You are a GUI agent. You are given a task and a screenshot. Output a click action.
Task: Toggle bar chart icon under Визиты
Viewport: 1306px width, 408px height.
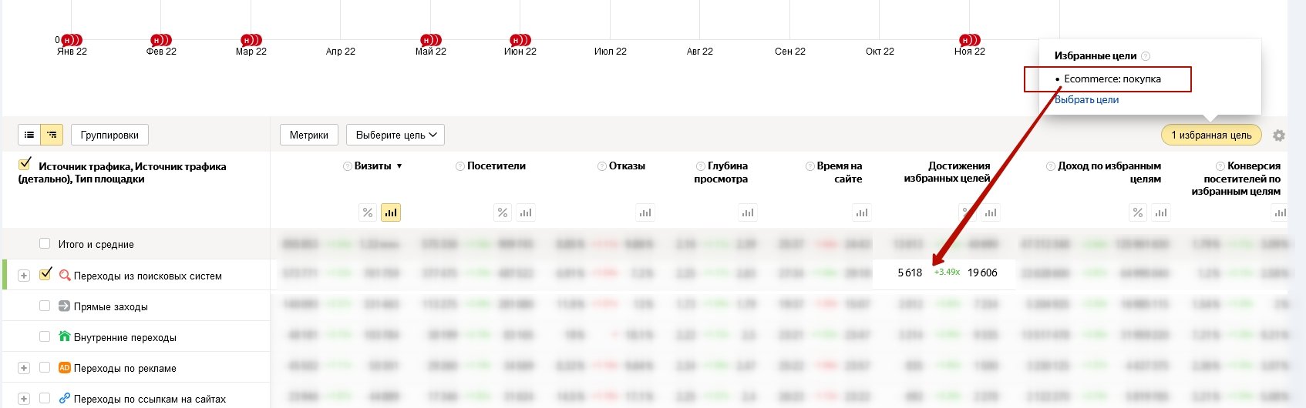391,212
